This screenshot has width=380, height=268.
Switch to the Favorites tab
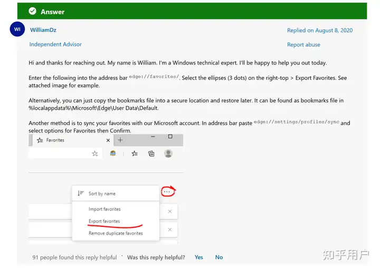tap(55, 140)
